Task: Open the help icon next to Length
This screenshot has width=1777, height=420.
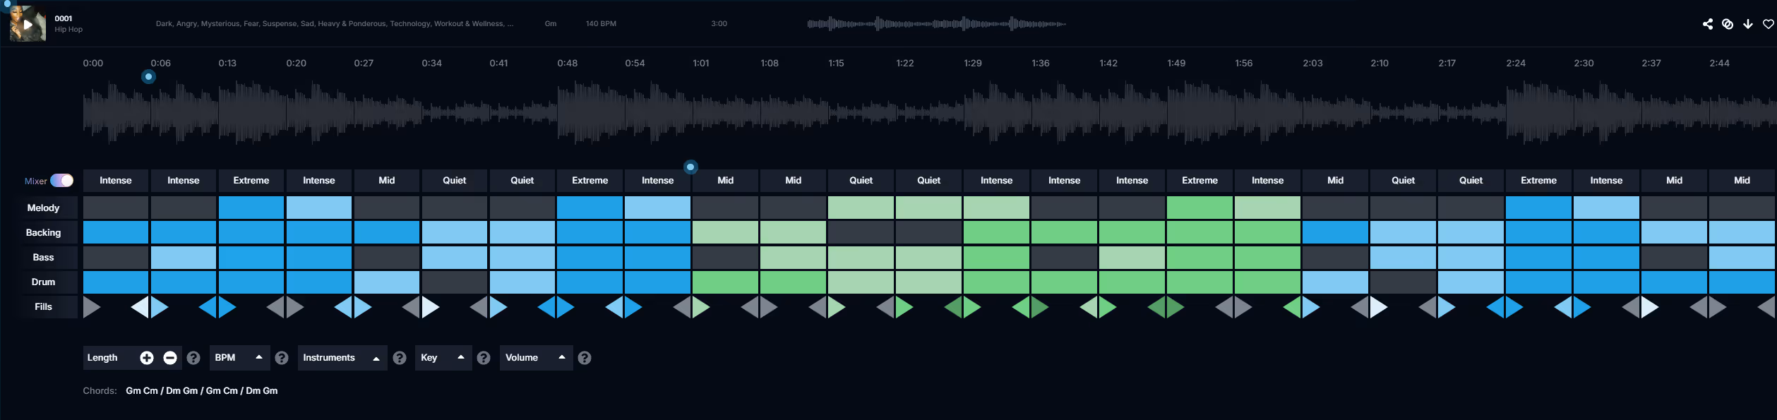Action: tap(193, 358)
